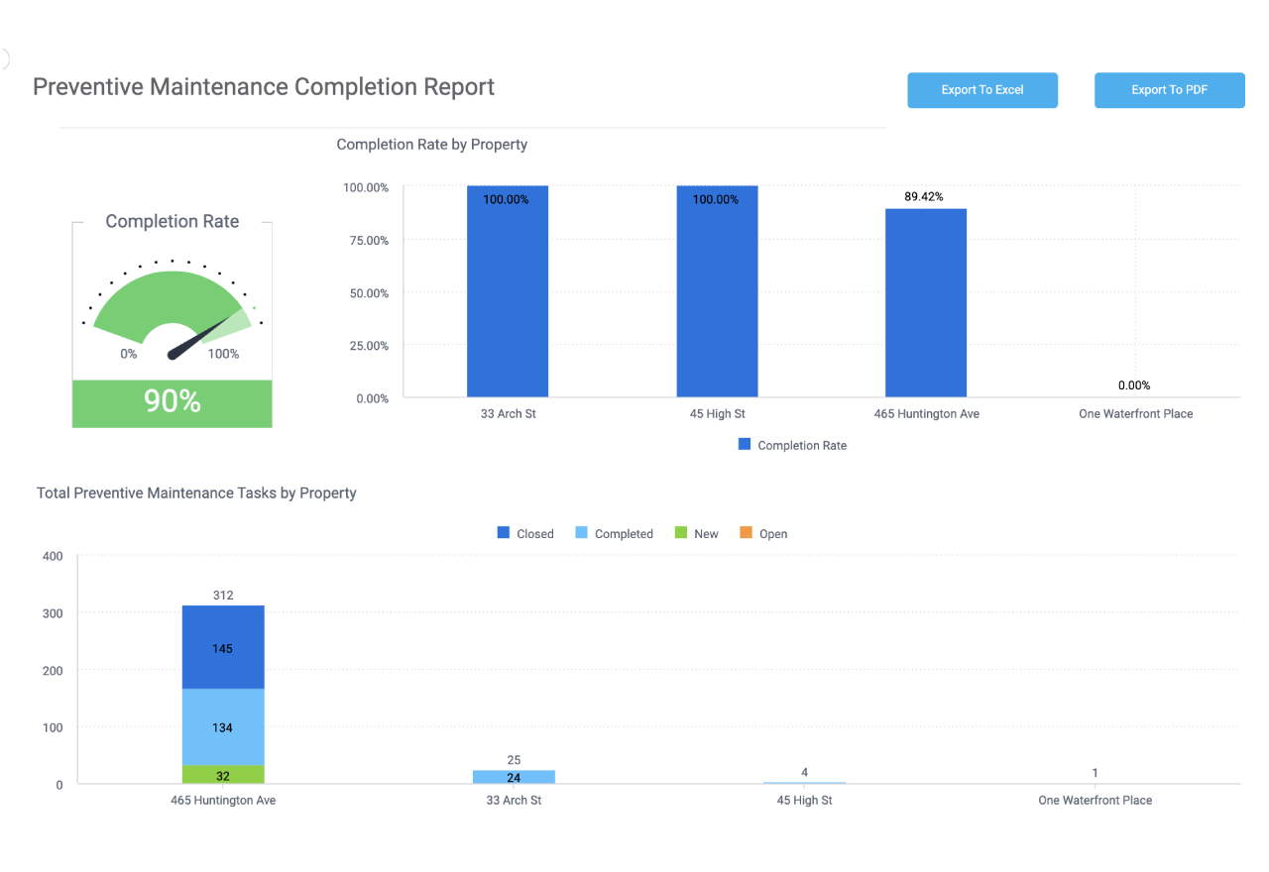Click the green New segment labeled 32
Screen dimensions: 1269x872
tap(223, 775)
